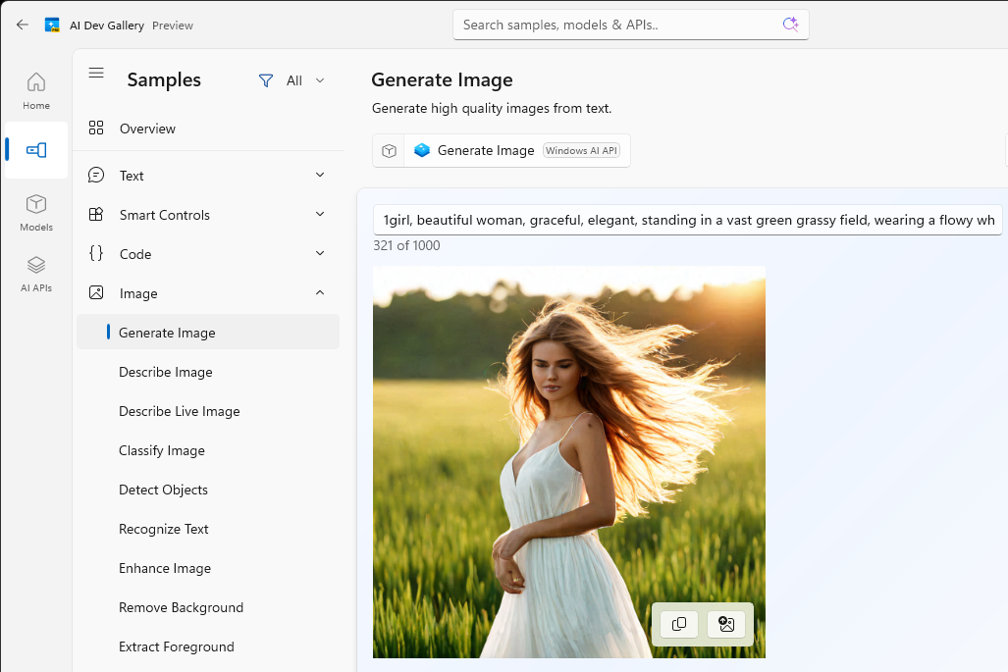Open the Models section
The width and height of the screenshot is (1008, 672).
click(x=36, y=213)
